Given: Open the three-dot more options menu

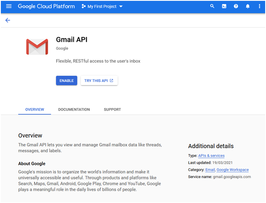Looking at the screenshot, I should click(259, 6).
